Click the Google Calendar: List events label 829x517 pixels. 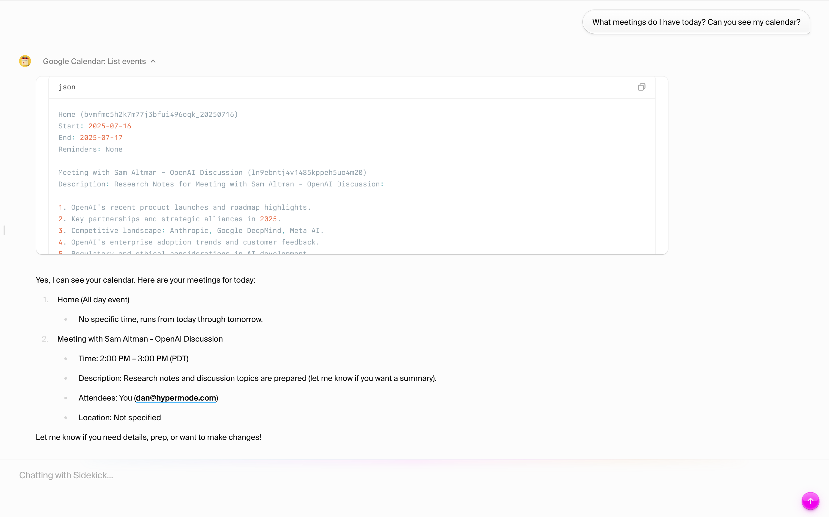coord(94,61)
